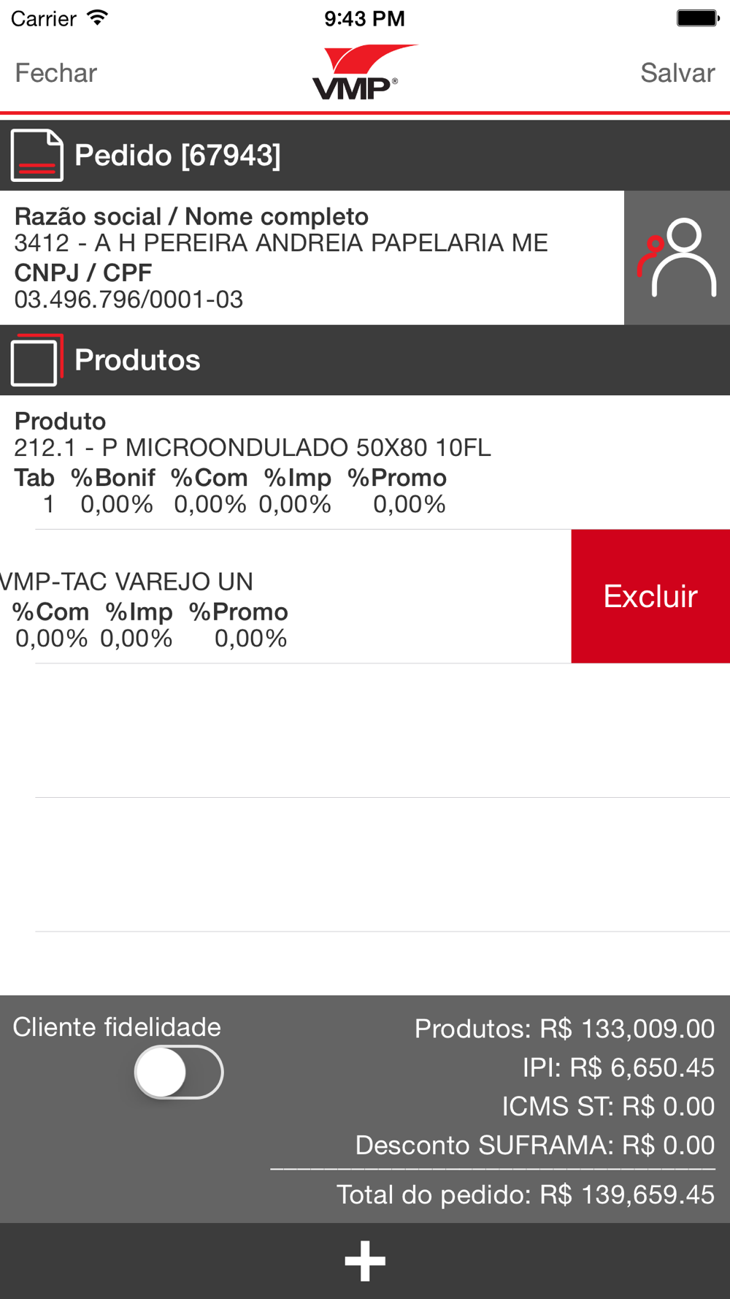730x1299 pixels.
Task: Select the VMP-TAC VAREJO UN product row
Action: 285,596
